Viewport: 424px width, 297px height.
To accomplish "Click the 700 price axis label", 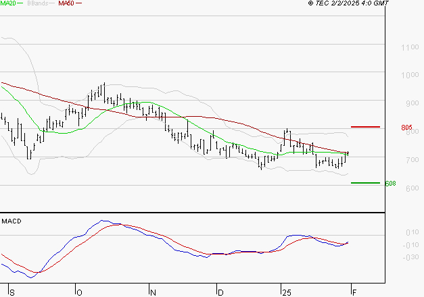I will point(413,160).
